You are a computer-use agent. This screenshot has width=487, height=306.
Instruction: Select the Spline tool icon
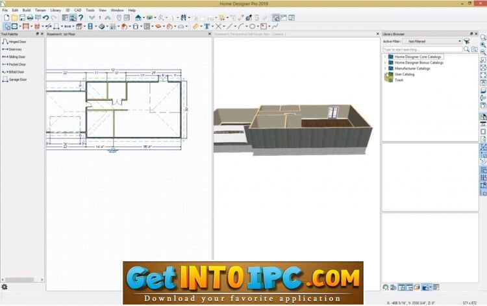[275, 27]
